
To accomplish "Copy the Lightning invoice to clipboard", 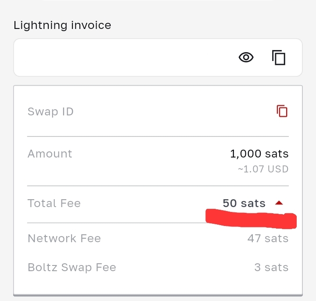I will point(279,57).
